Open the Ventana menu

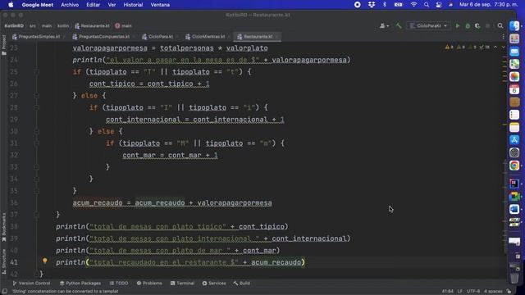tap(160, 5)
